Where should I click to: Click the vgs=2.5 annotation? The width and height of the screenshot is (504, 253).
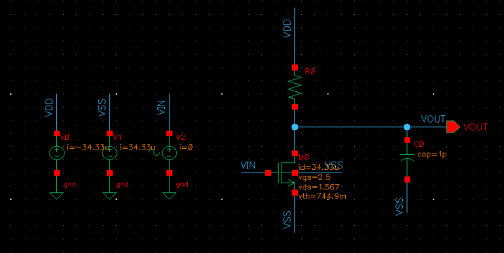pyautogui.click(x=314, y=177)
